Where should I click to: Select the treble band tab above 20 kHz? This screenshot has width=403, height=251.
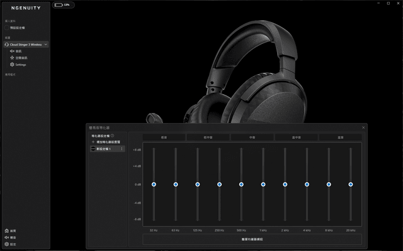pyautogui.click(x=341, y=137)
